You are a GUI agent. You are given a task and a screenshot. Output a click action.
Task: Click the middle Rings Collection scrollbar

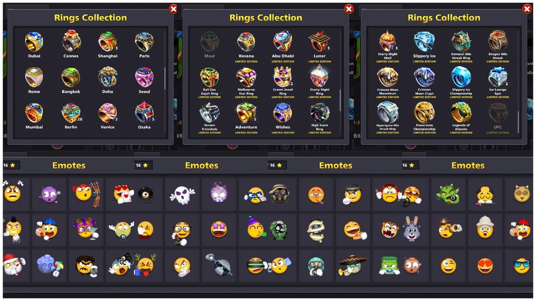(340, 101)
